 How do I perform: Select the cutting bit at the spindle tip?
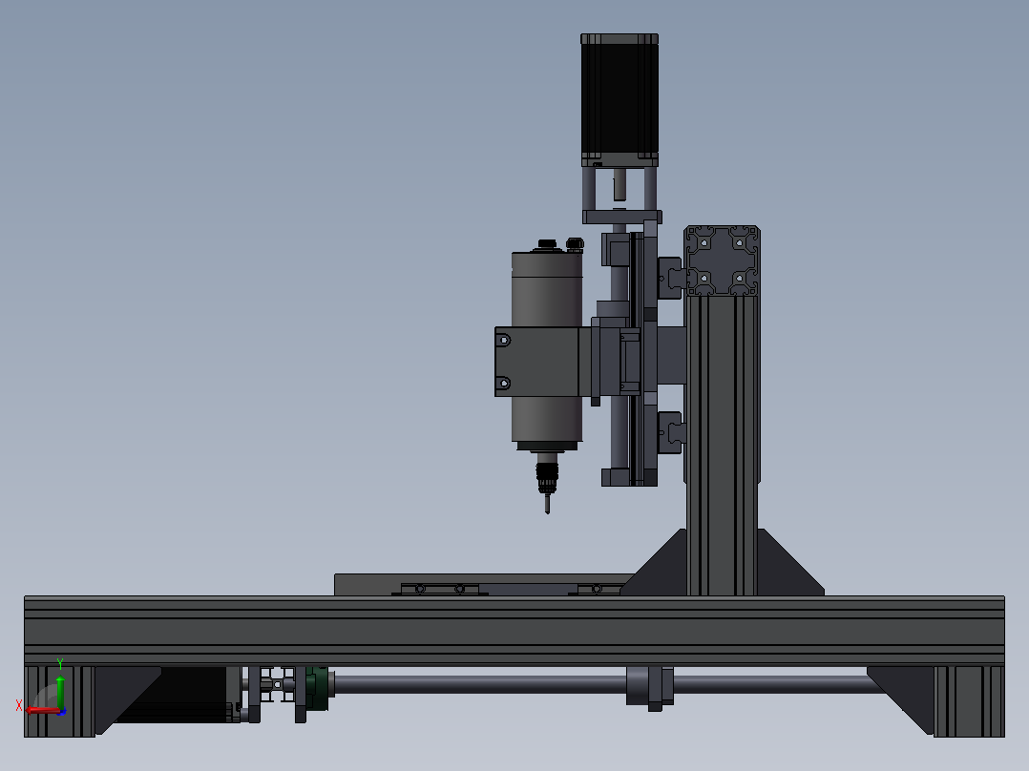tap(547, 503)
